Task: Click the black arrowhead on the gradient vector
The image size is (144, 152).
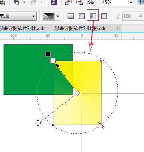Action: coord(58,66)
